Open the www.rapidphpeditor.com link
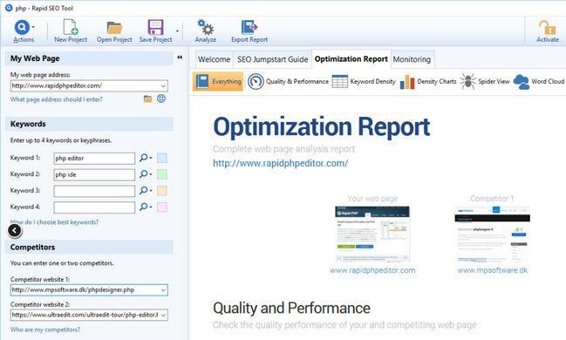The width and height of the screenshot is (566, 340). pos(372,270)
